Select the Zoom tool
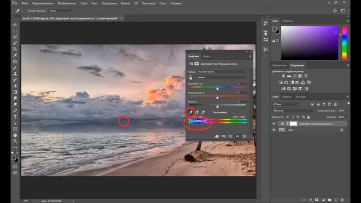Screen dimensions: 361x203 click(15, 141)
